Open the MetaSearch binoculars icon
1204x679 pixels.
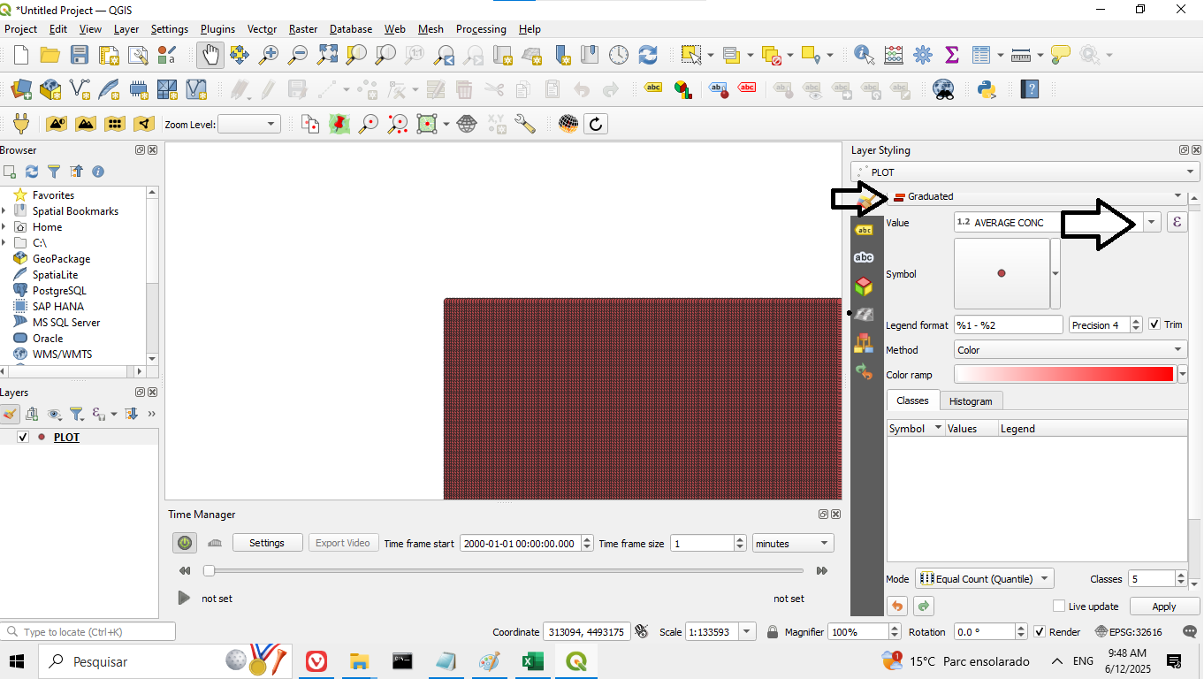click(x=944, y=89)
